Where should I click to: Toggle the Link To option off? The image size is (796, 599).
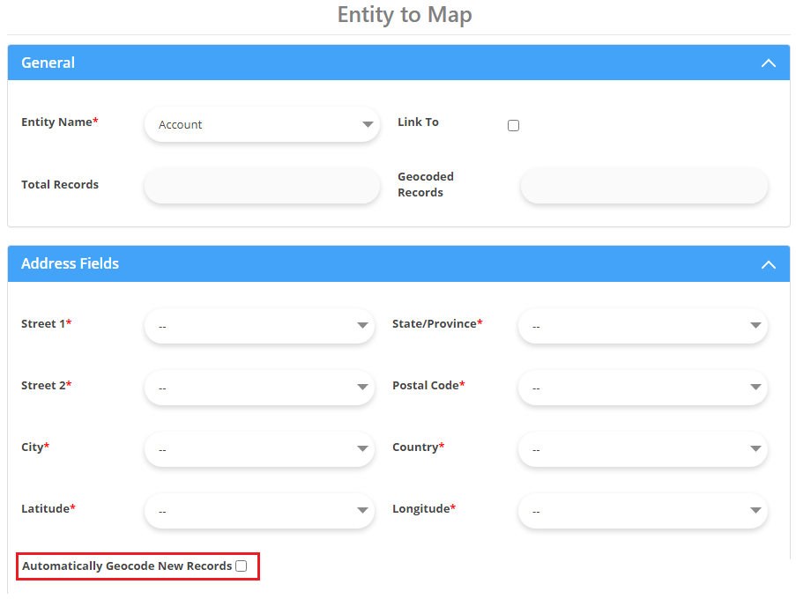click(x=514, y=125)
